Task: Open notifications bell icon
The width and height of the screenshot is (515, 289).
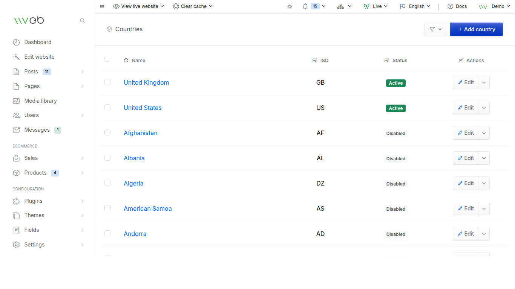Action: (x=305, y=6)
